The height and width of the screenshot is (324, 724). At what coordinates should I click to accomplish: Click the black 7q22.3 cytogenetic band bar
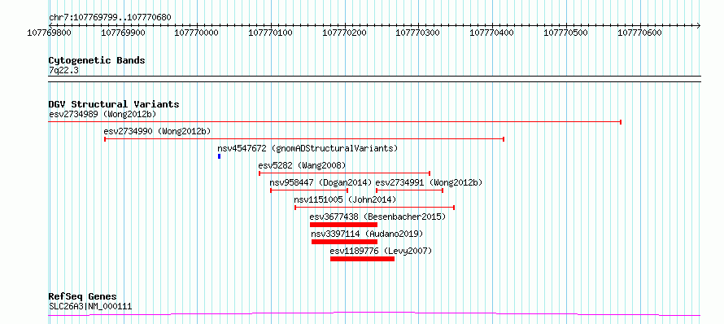pyautogui.click(x=374, y=79)
